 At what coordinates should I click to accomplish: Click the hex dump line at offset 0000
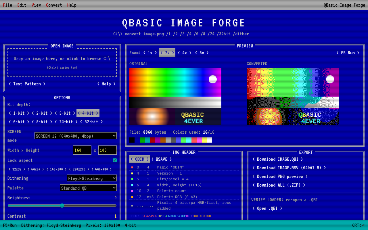coord(170,216)
